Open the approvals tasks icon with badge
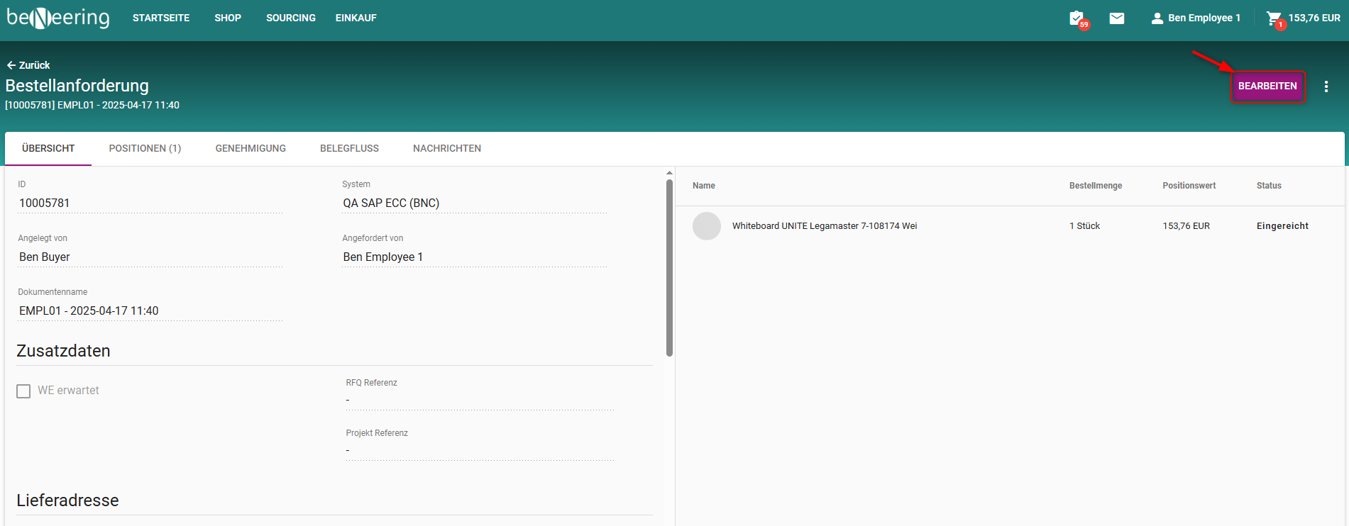This screenshot has height=526, width=1349. [x=1077, y=18]
